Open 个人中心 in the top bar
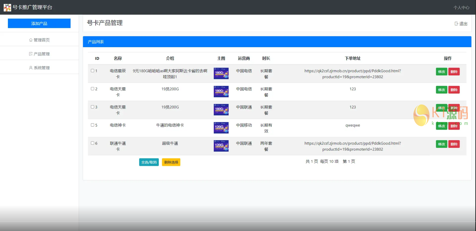The width and height of the screenshot is (476, 231). 461,8
